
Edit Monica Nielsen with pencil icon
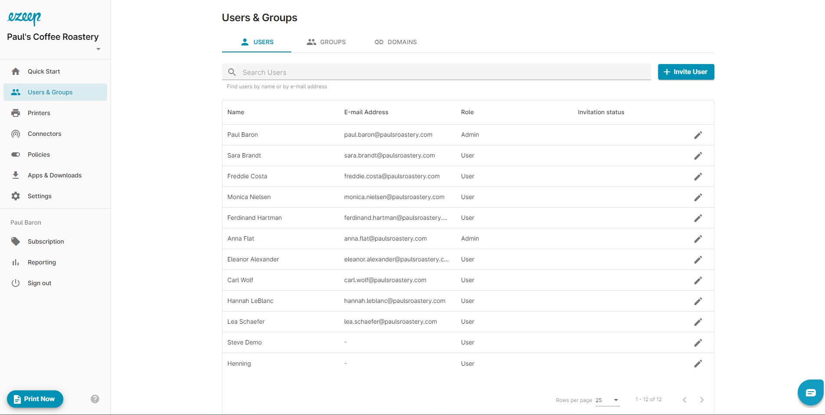pos(698,197)
